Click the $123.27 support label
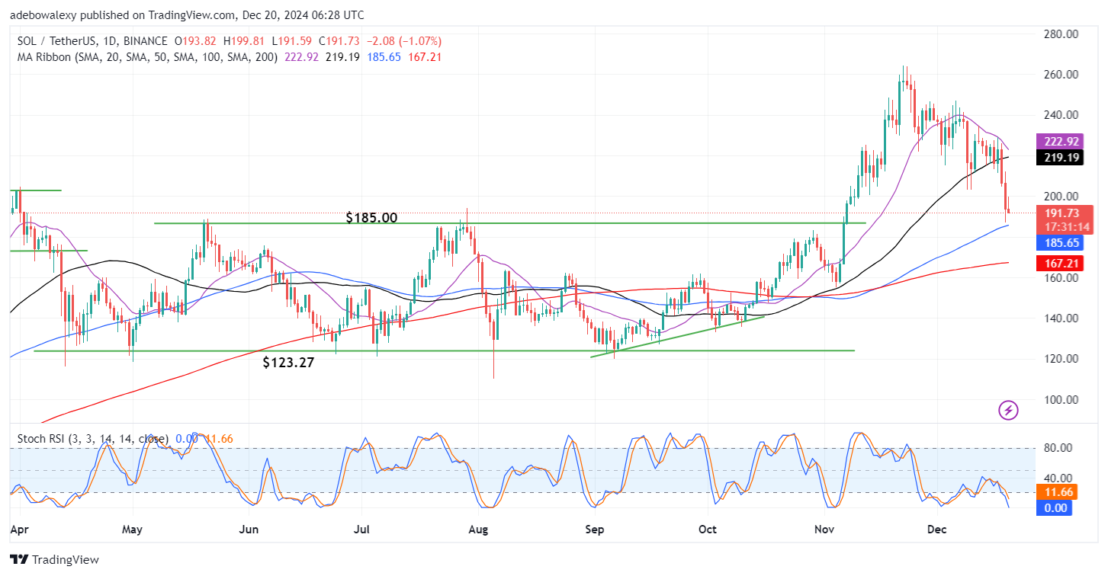The width and height of the screenshot is (1108, 576). click(x=288, y=363)
